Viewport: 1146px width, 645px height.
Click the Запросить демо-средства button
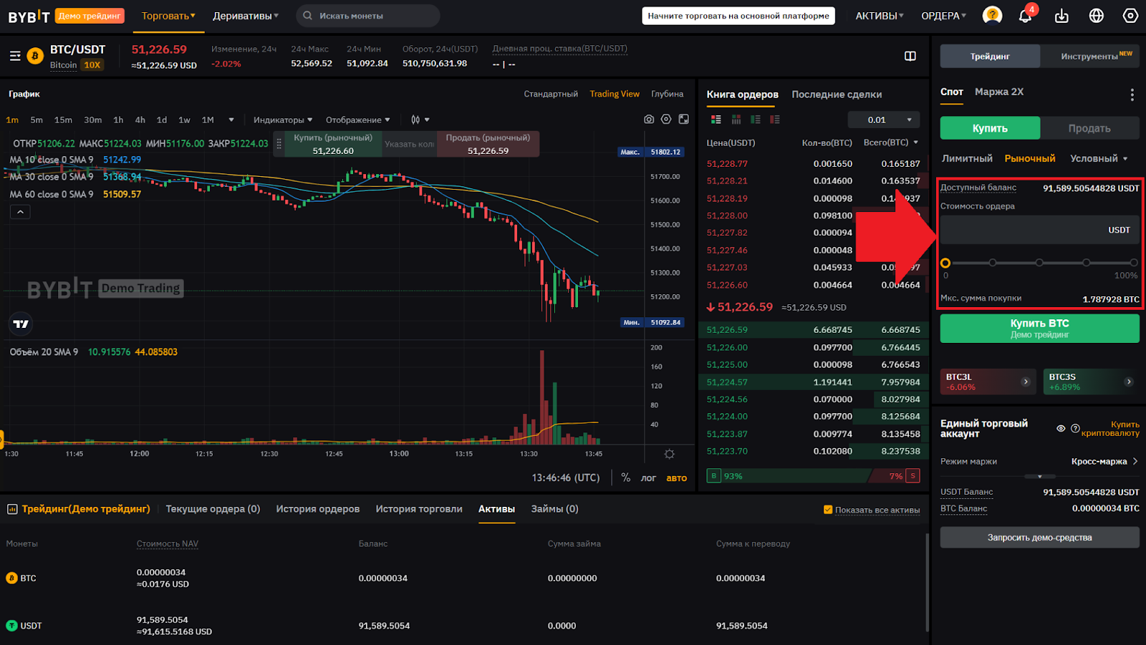pyautogui.click(x=1039, y=538)
